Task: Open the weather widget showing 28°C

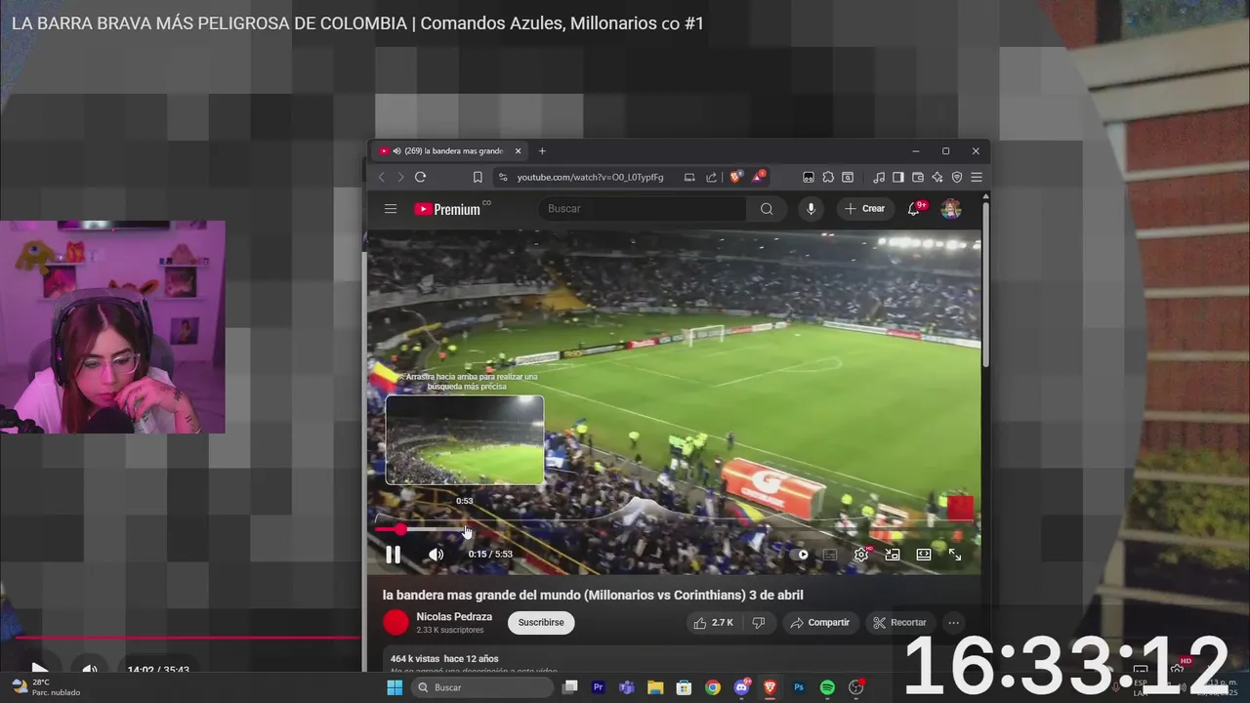Action: [44, 687]
